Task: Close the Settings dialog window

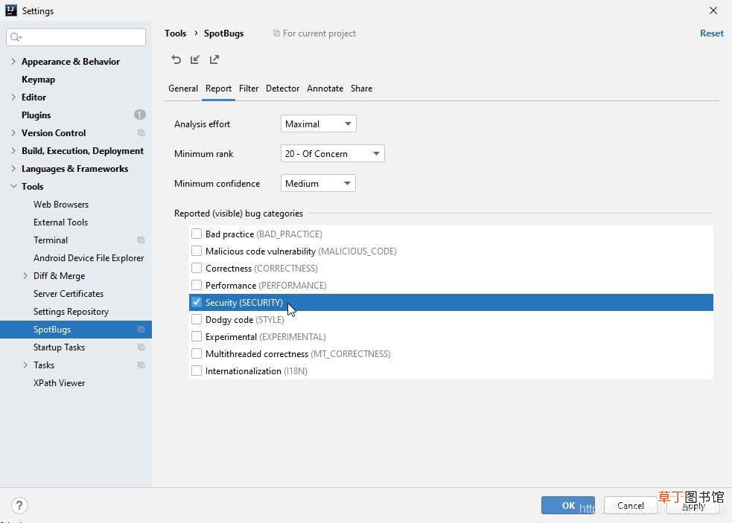Action: click(713, 10)
